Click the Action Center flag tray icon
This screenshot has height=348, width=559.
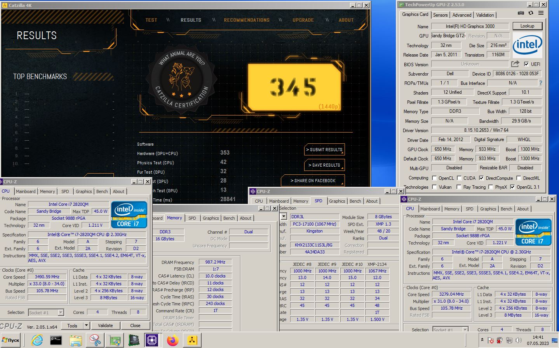(x=491, y=340)
